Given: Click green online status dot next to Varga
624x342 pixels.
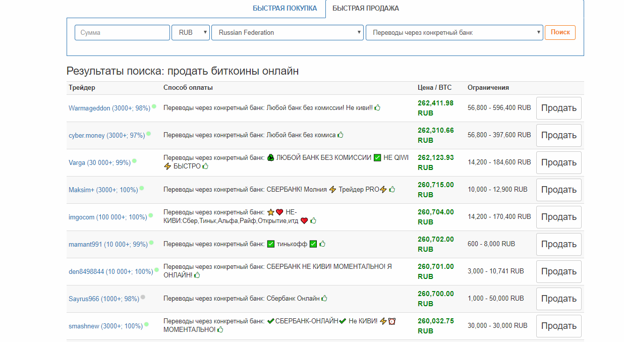Looking at the screenshot, I should coord(134,161).
